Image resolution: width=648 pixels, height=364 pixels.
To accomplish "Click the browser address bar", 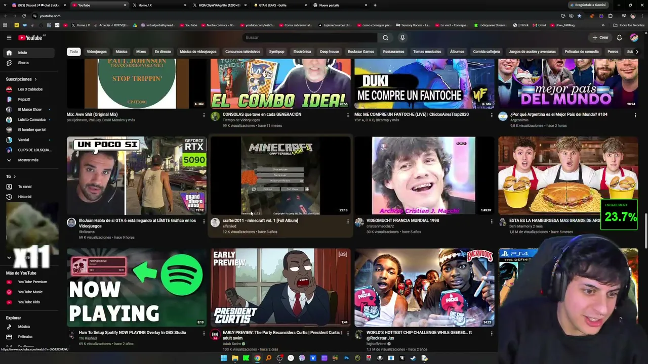I will click(x=294, y=16).
